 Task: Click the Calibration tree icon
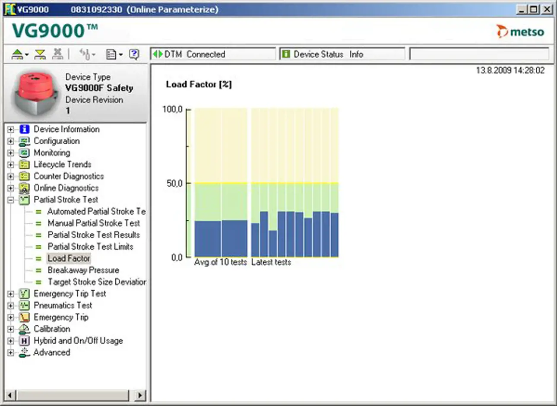coord(25,329)
